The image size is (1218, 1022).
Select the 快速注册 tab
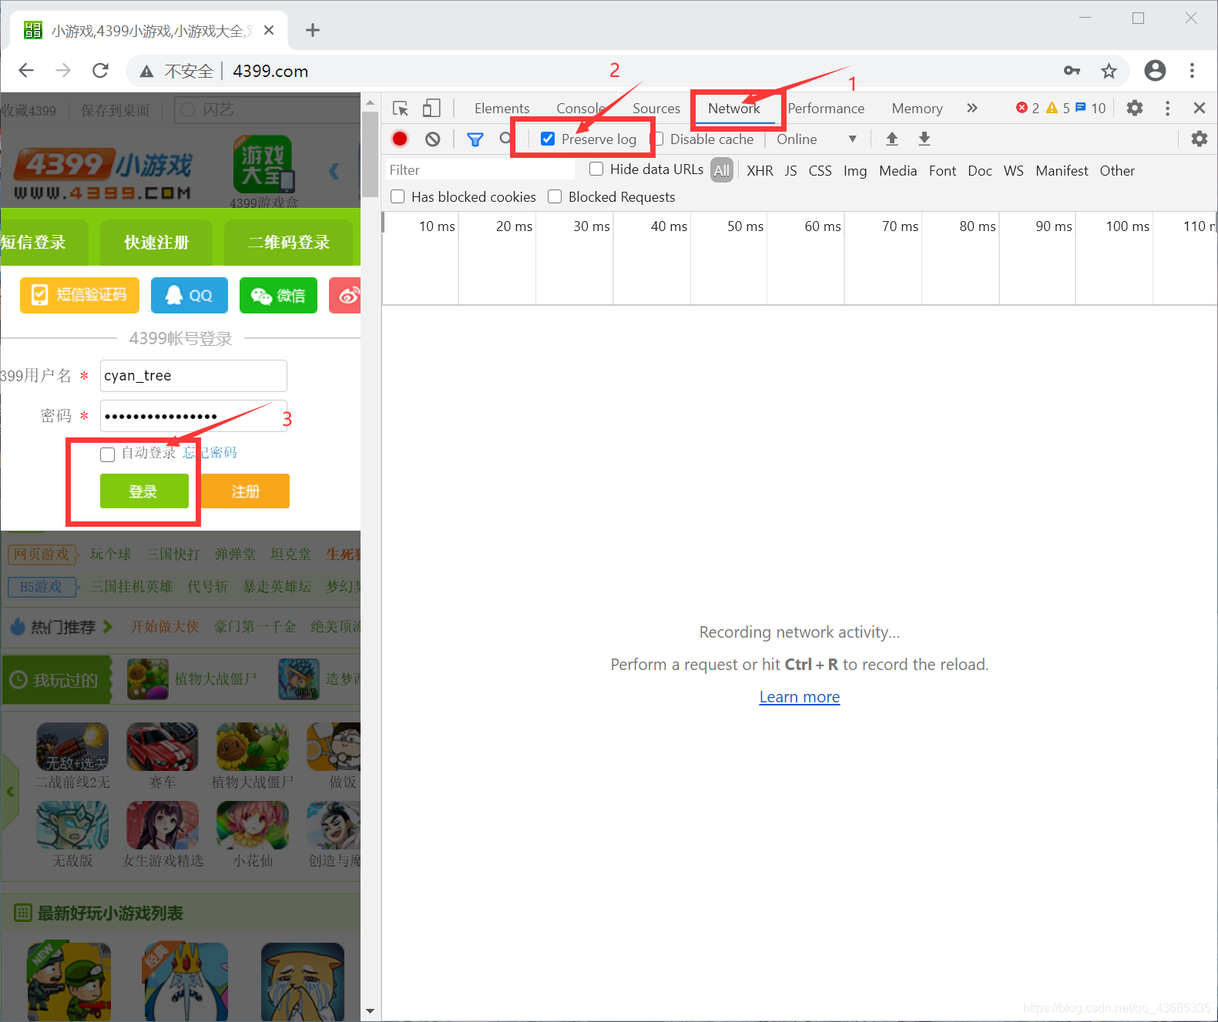[x=156, y=243]
